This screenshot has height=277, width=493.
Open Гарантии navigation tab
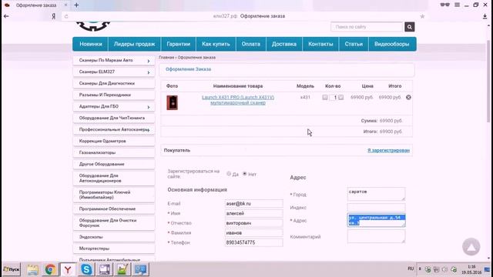tap(178, 44)
